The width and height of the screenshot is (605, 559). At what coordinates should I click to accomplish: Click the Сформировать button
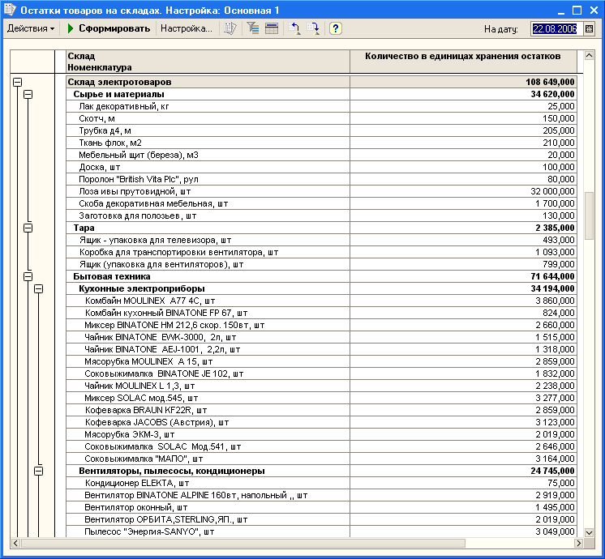point(109,28)
